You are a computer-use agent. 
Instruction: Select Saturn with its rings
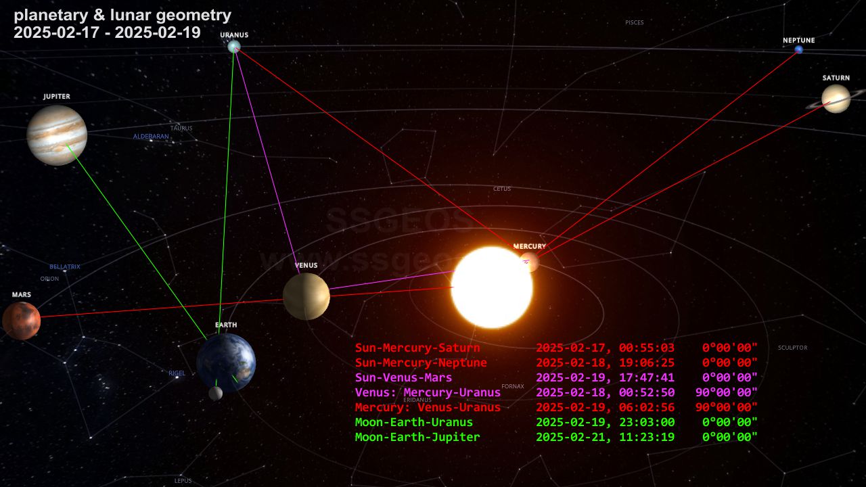(836, 99)
